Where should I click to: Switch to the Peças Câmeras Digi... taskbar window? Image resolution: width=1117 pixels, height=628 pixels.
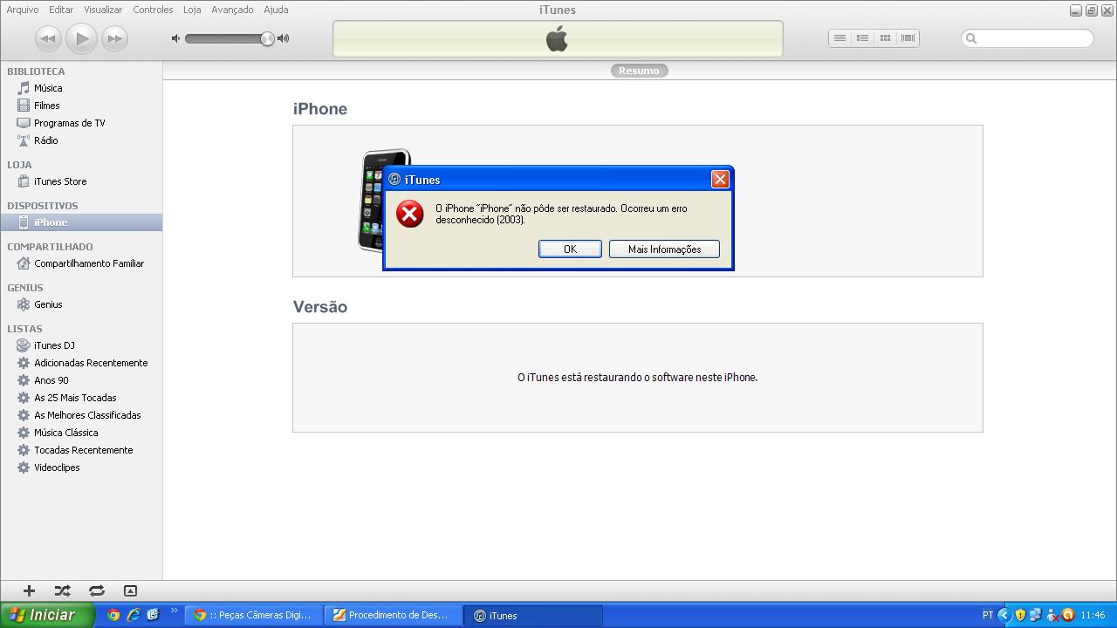(254, 615)
